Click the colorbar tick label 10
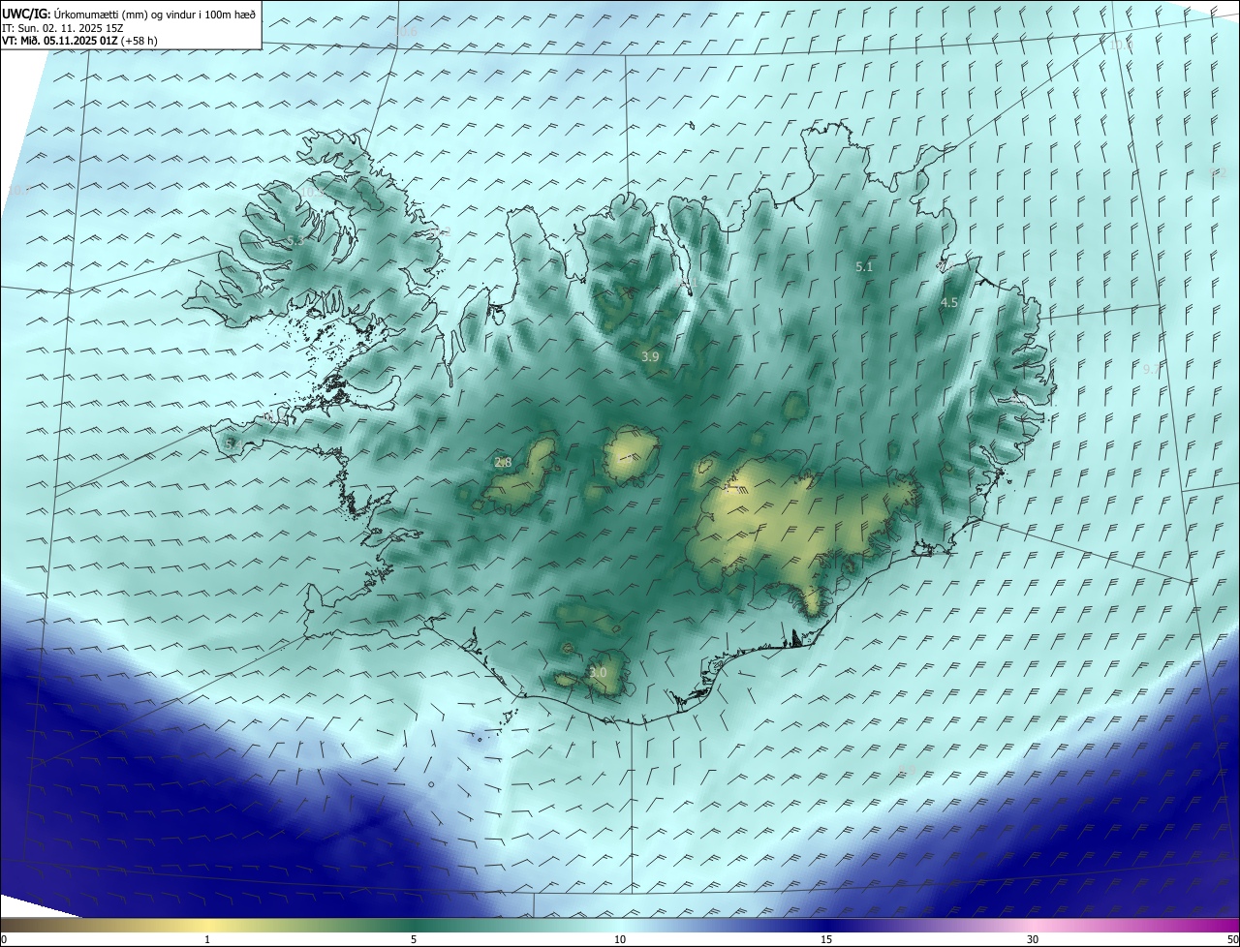The height and width of the screenshot is (947, 1240). 620,939
